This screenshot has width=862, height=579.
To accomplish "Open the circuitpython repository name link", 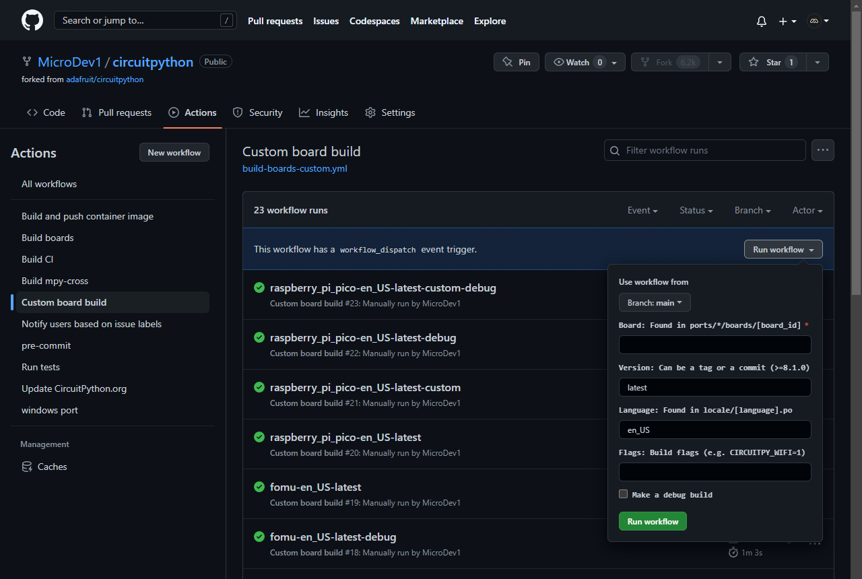I will (153, 62).
